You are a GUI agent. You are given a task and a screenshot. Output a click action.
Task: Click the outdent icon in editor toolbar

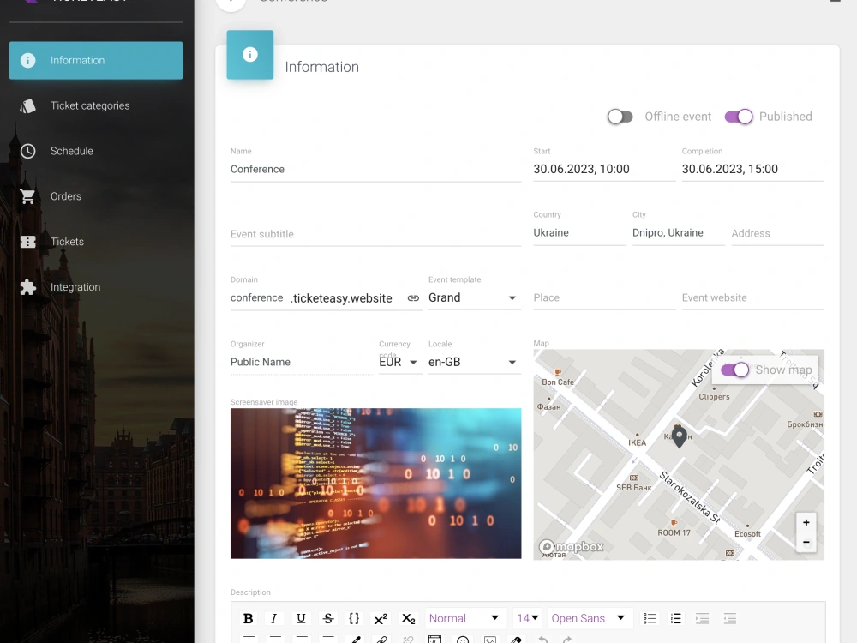729,618
